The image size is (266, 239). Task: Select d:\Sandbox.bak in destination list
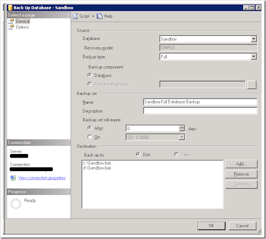[97, 168]
